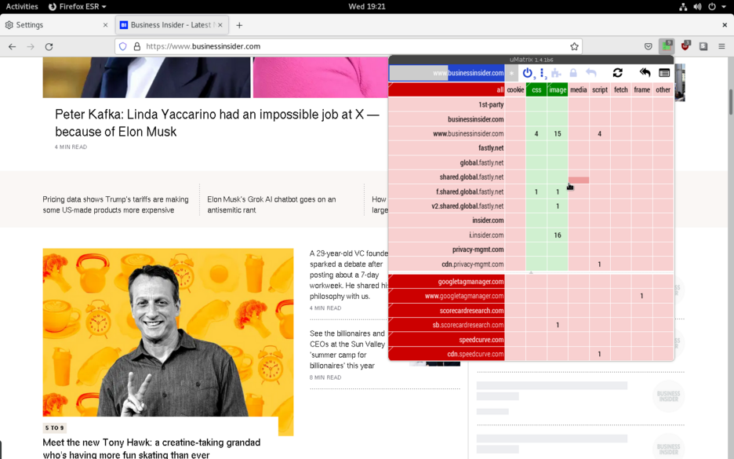Click the volume icon in the top bar
The width and height of the screenshot is (734, 459).
pos(697,6)
